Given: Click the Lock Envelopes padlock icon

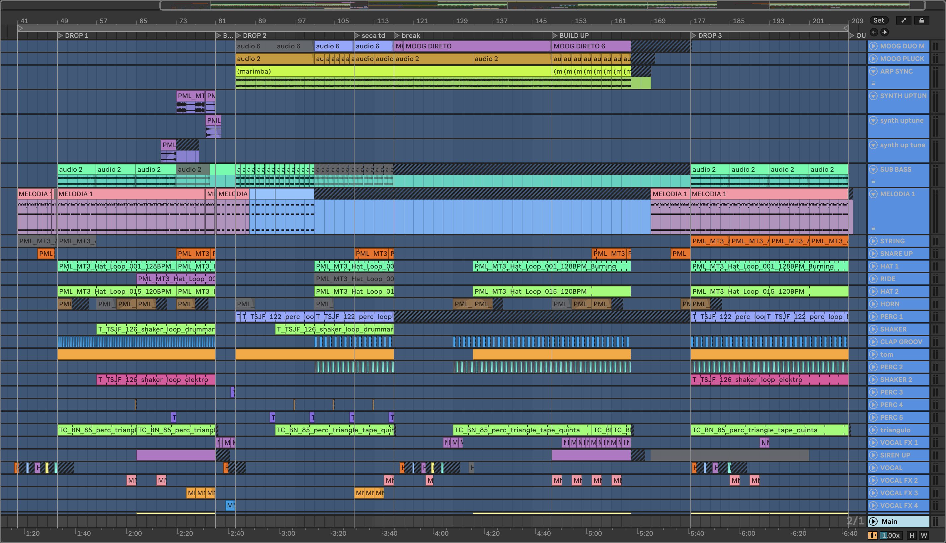Looking at the screenshot, I should tap(921, 20).
